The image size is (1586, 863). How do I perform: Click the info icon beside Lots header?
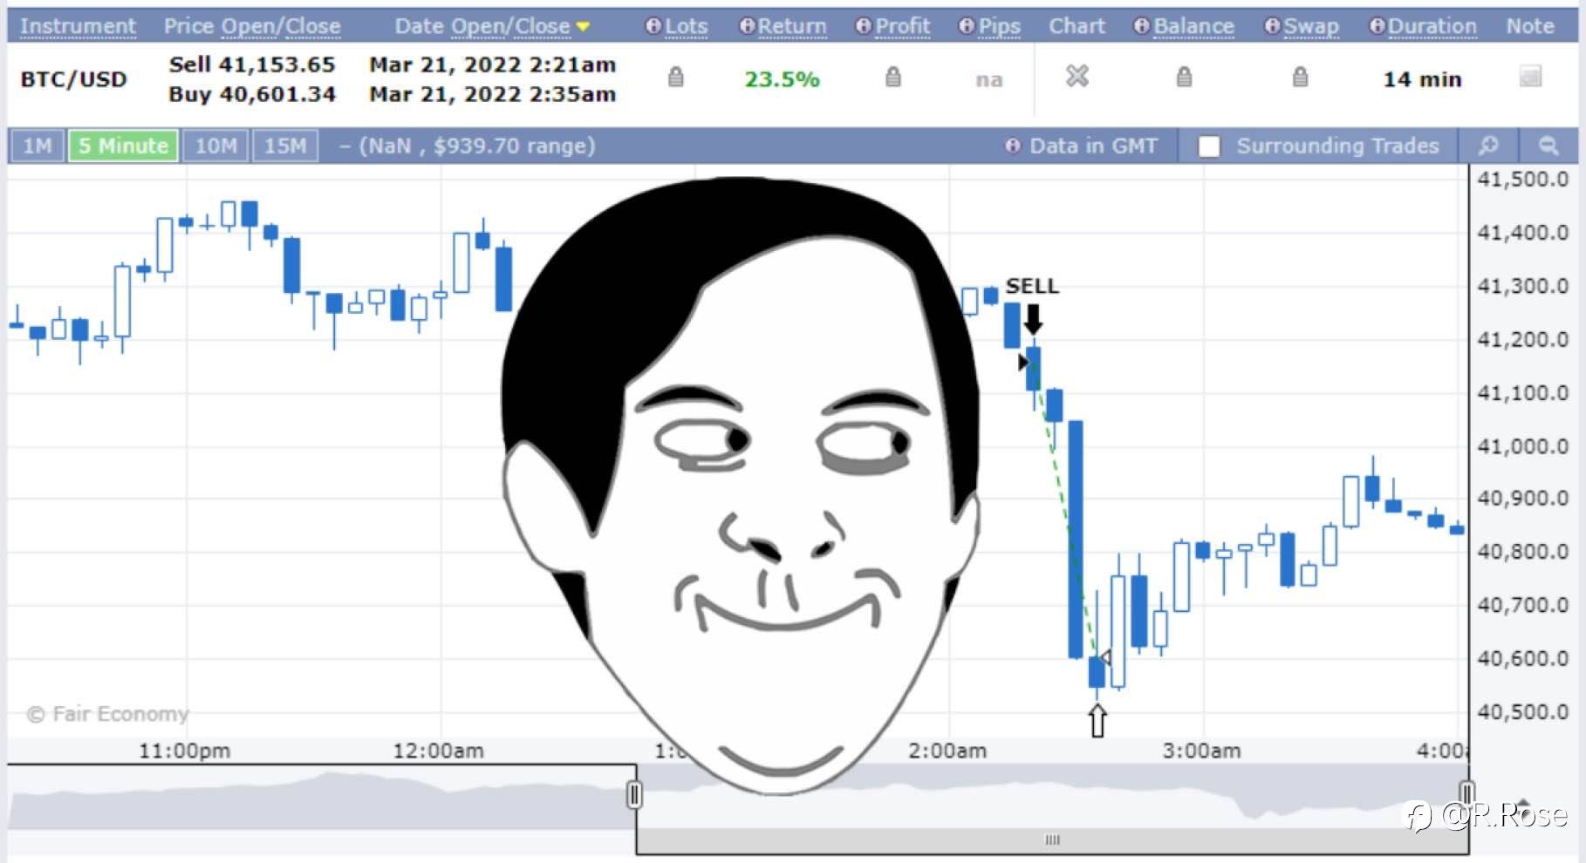pos(653,26)
